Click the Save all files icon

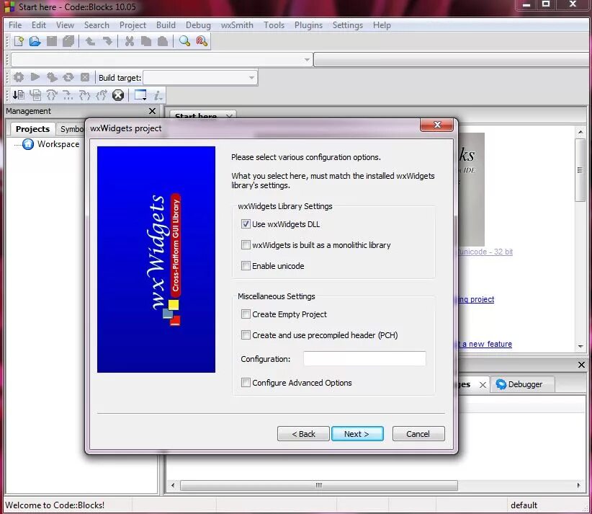pyautogui.click(x=68, y=41)
